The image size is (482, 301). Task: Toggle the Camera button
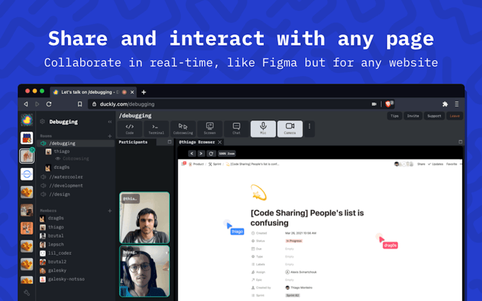pyautogui.click(x=290, y=129)
